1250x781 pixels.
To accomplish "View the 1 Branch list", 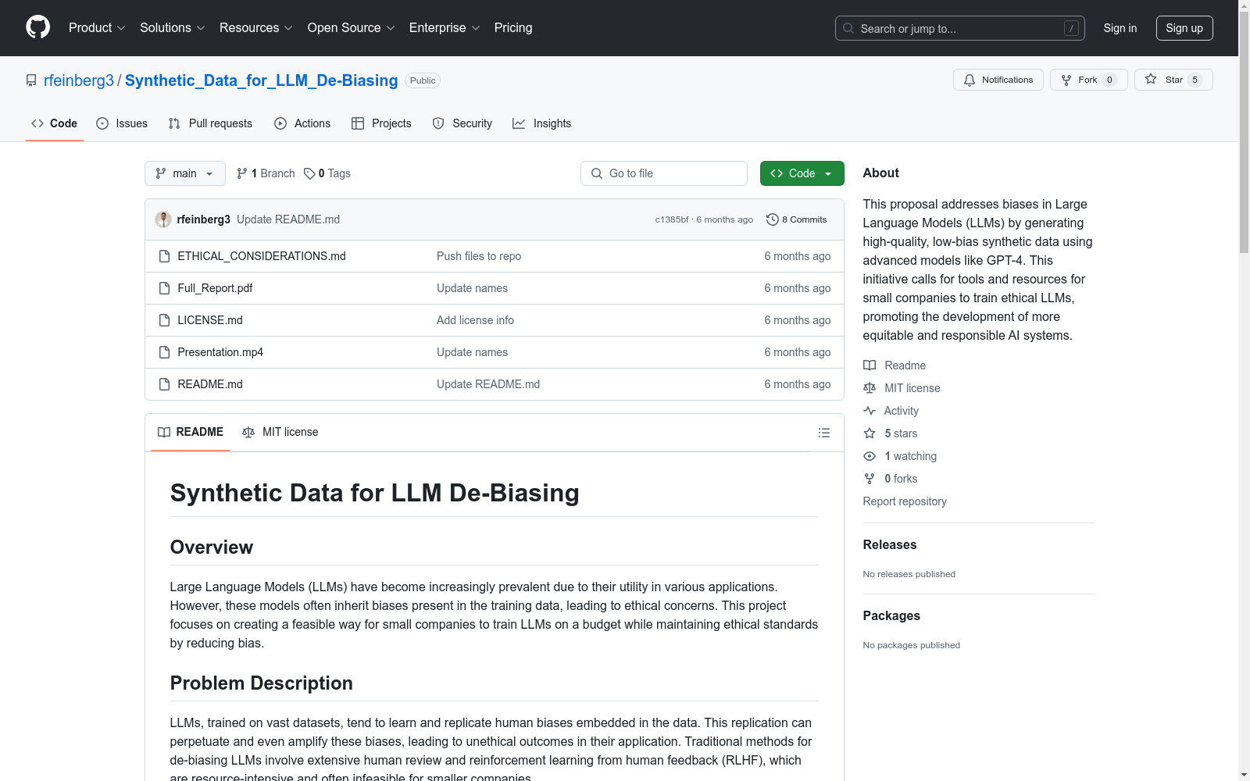I will click(x=266, y=173).
